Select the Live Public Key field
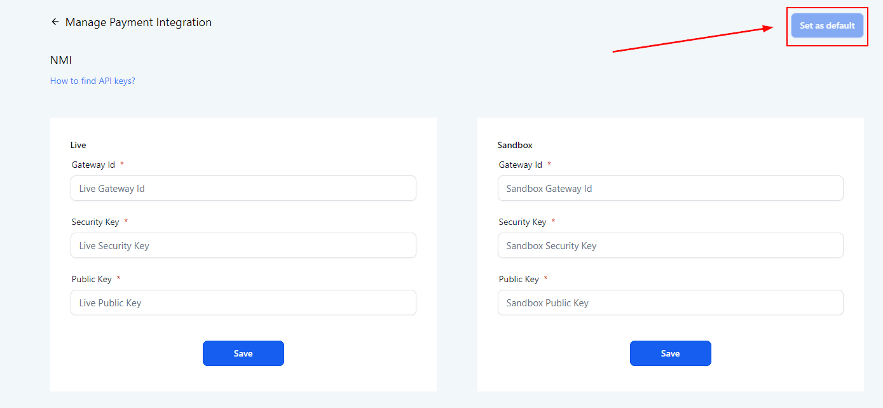Viewport: 883px width, 408px height. (x=243, y=303)
